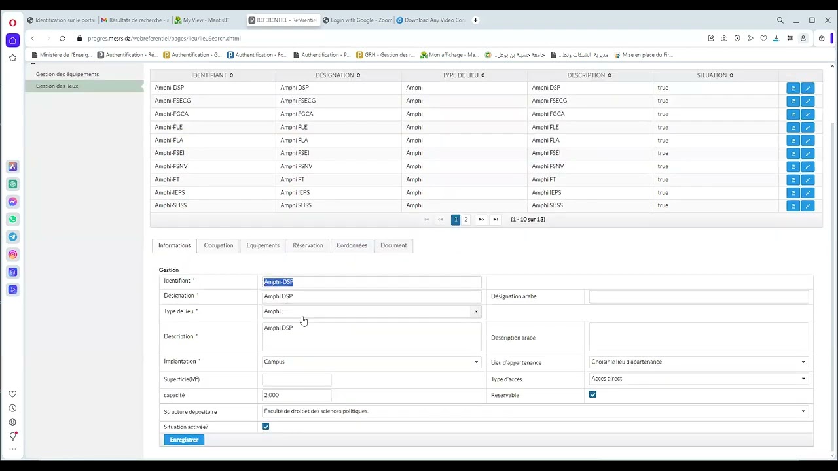Click the edit pencil icon in Amphi-DSP row

pos(808,88)
